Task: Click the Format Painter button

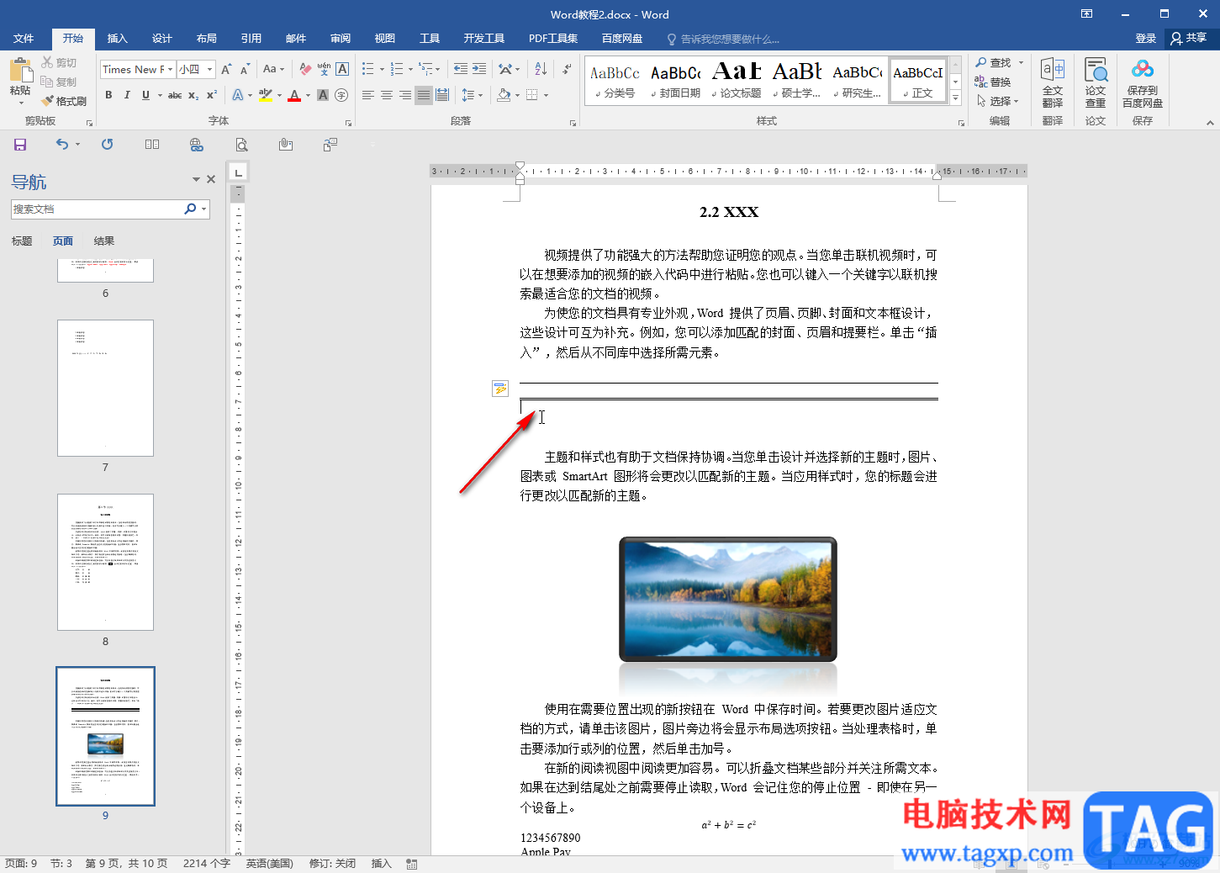Action: tap(64, 101)
